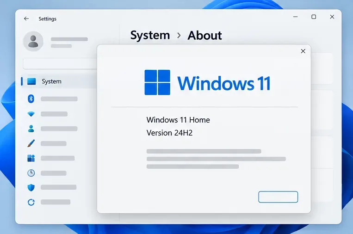Click the Settings search box
Viewport: 353px width, 234px height.
(60, 64)
